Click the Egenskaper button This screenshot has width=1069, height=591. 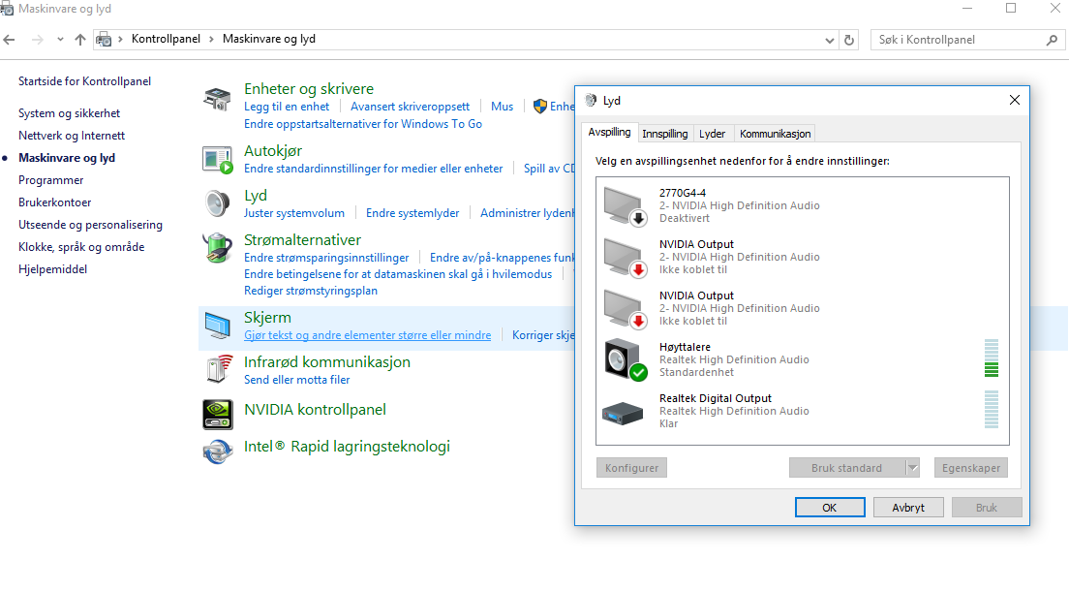point(971,468)
